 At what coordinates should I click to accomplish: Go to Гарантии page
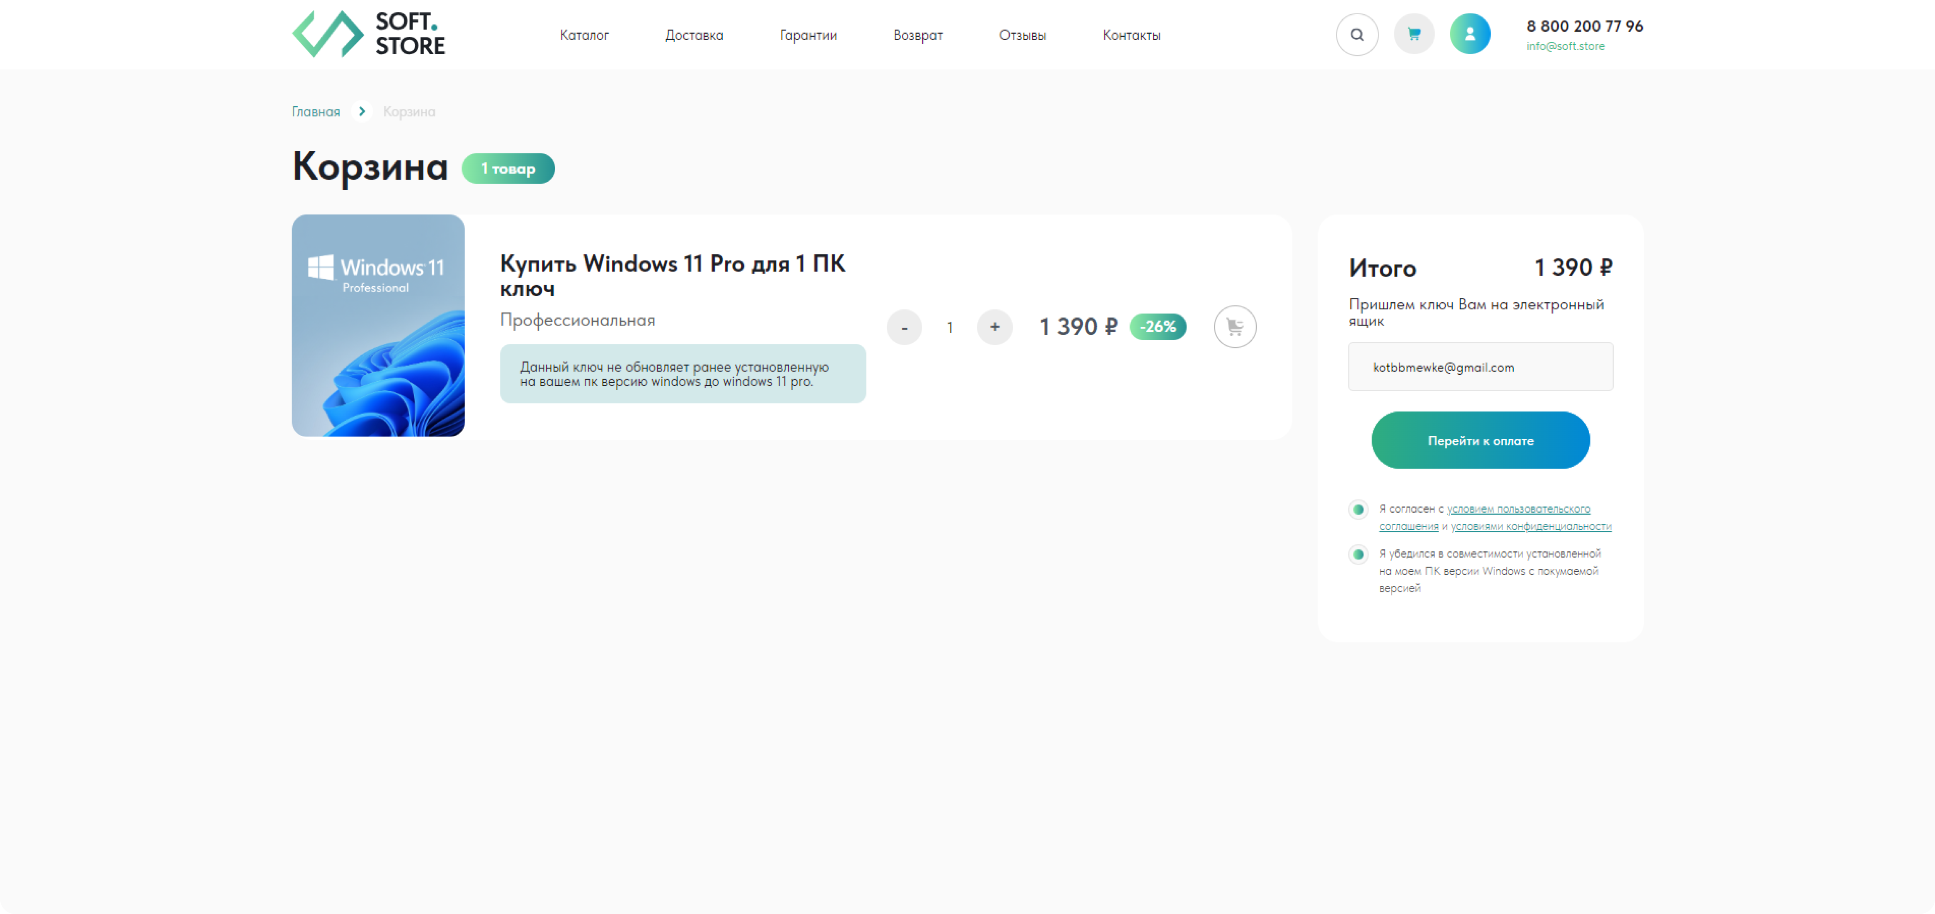click(807, 35)
